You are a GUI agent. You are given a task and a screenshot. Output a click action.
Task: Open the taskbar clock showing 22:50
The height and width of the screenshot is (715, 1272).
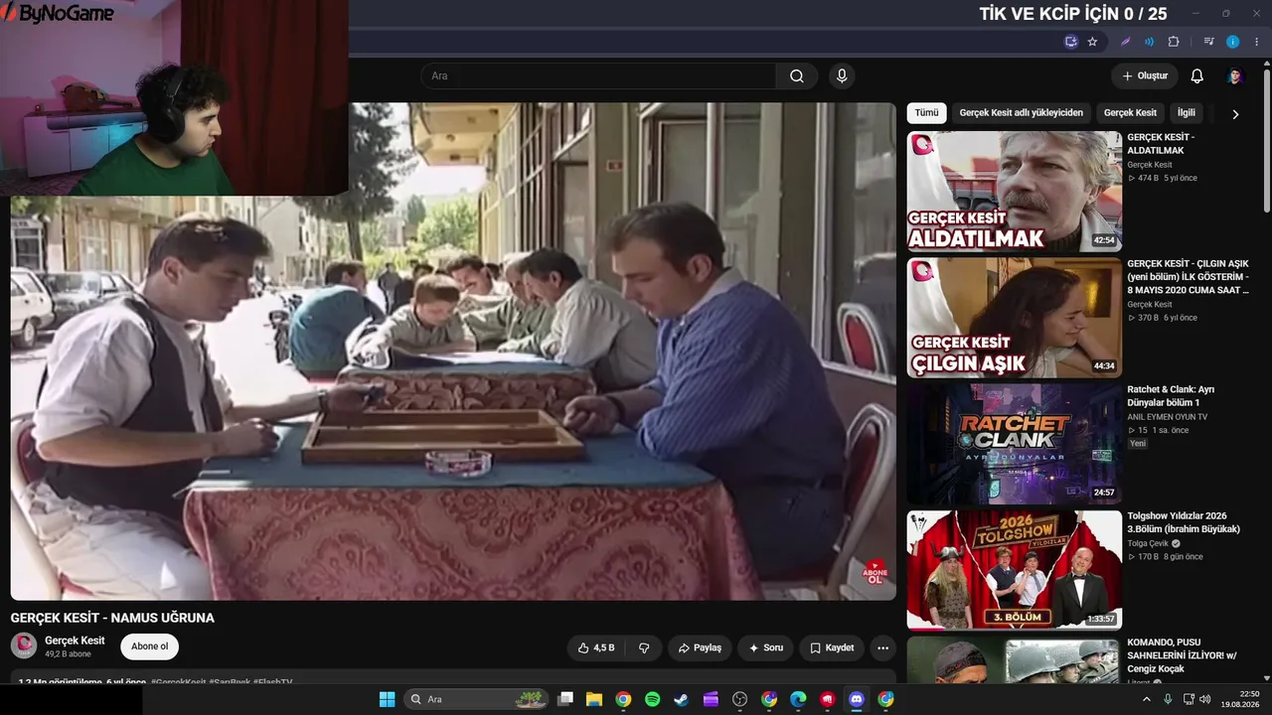[x=1239, y=699]
